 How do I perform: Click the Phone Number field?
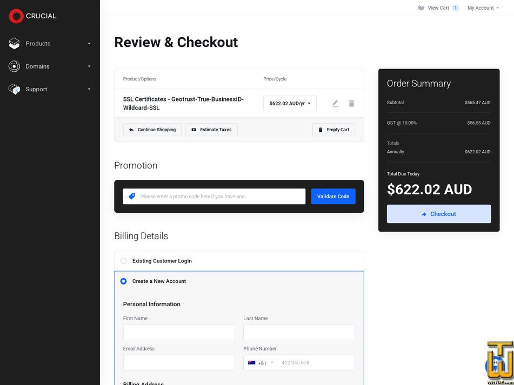pos(299,363)
